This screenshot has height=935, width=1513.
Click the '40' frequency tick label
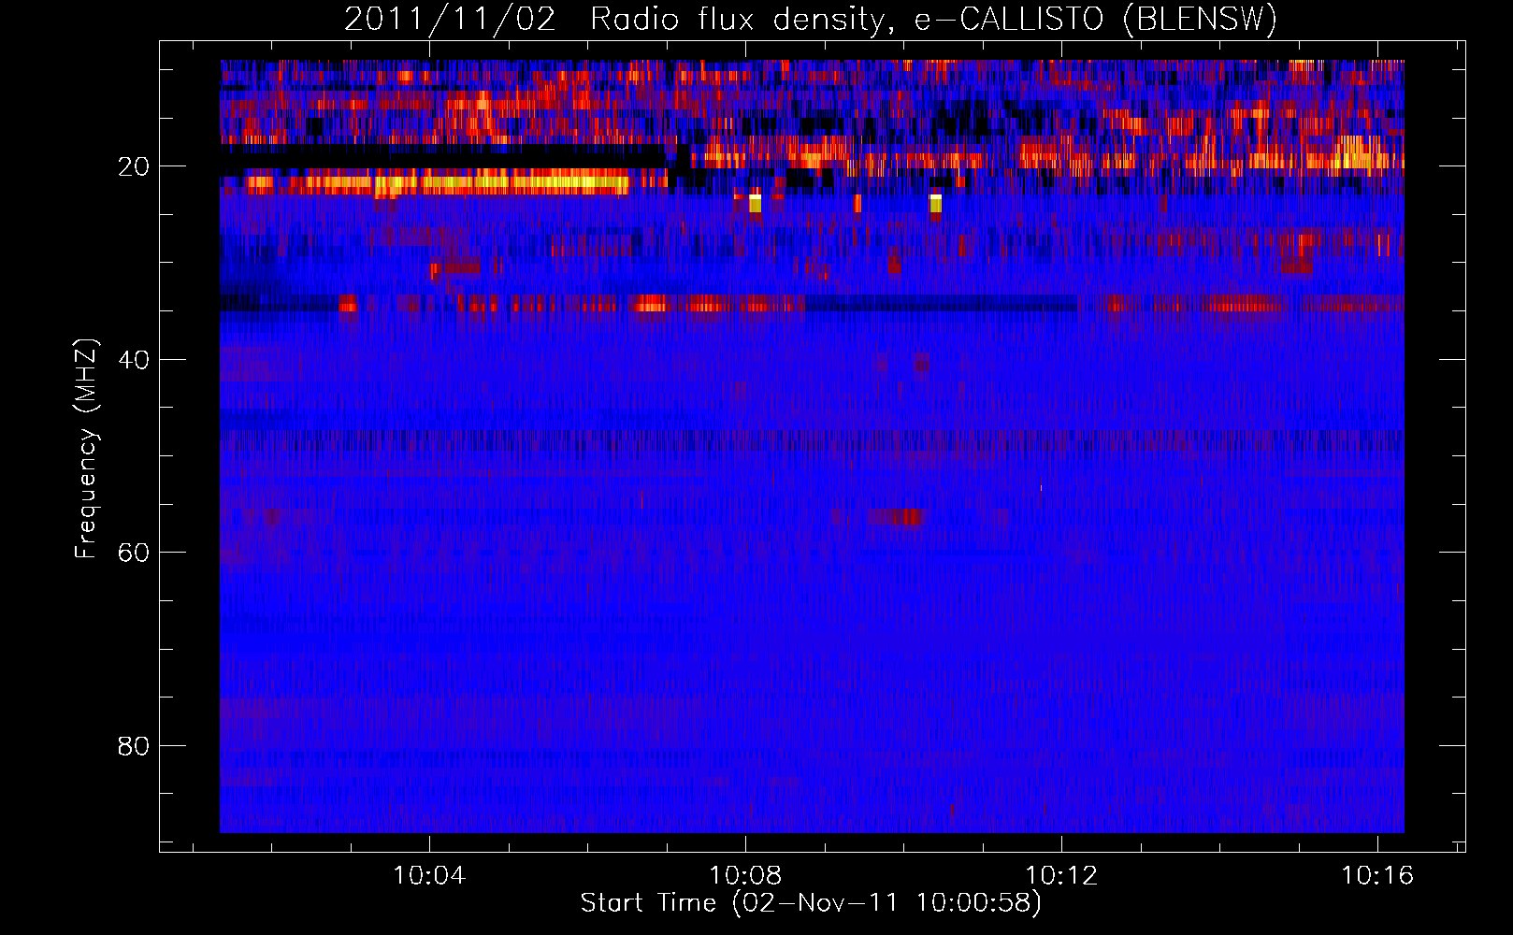coord(134,360)
